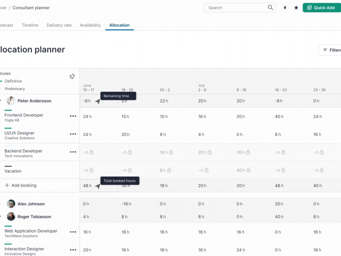
Task: Collapse Roger Tobiasson's bookings
Action: tap(1, 217)
